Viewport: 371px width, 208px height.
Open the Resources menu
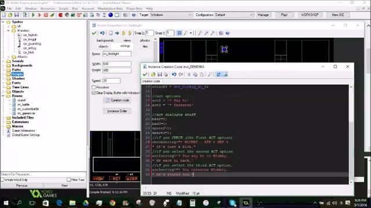[x=48, y=9]
